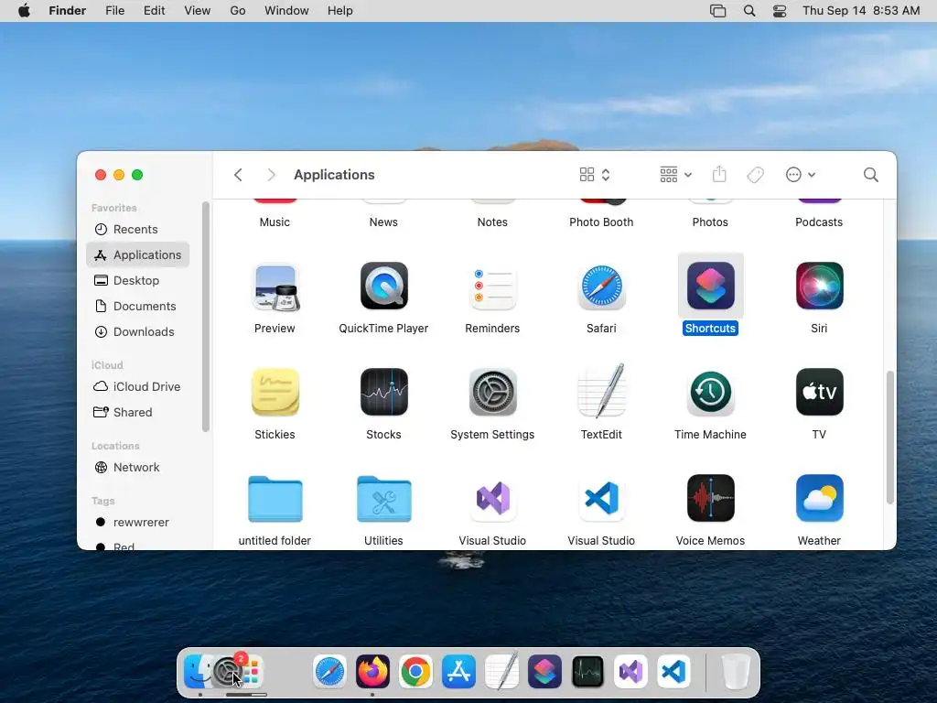Select Shared in the sidebar
The image size is (937, 703).
click(x=137, y=413)
